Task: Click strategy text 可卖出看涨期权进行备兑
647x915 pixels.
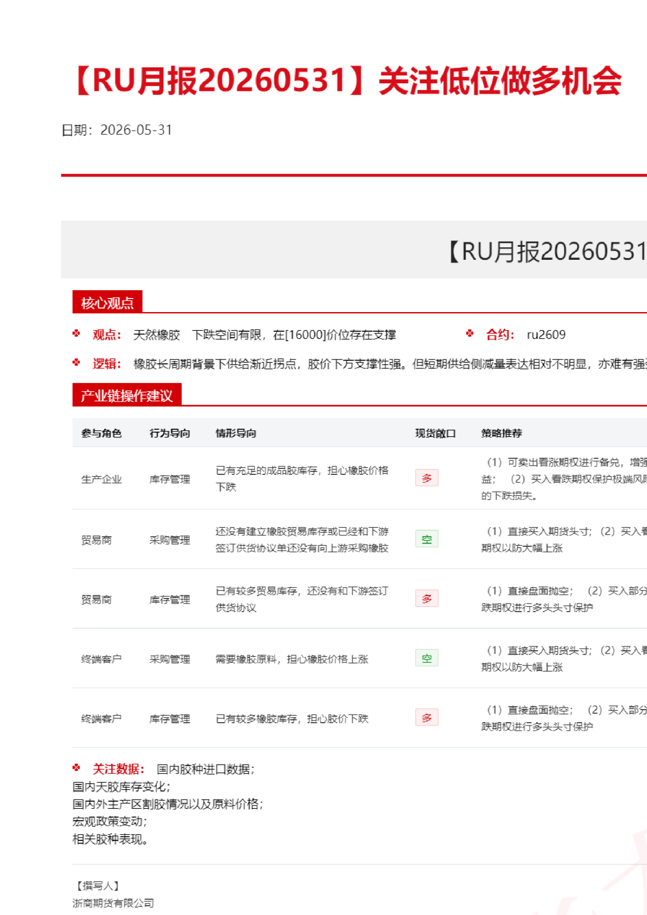Action: pos(563,462)
